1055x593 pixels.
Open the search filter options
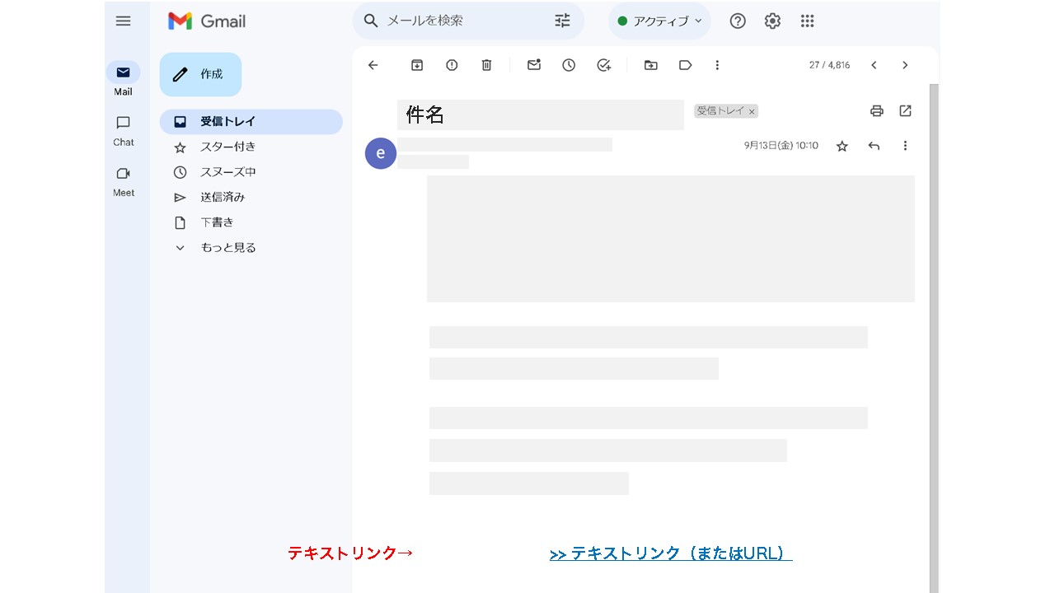coord(562,21)
